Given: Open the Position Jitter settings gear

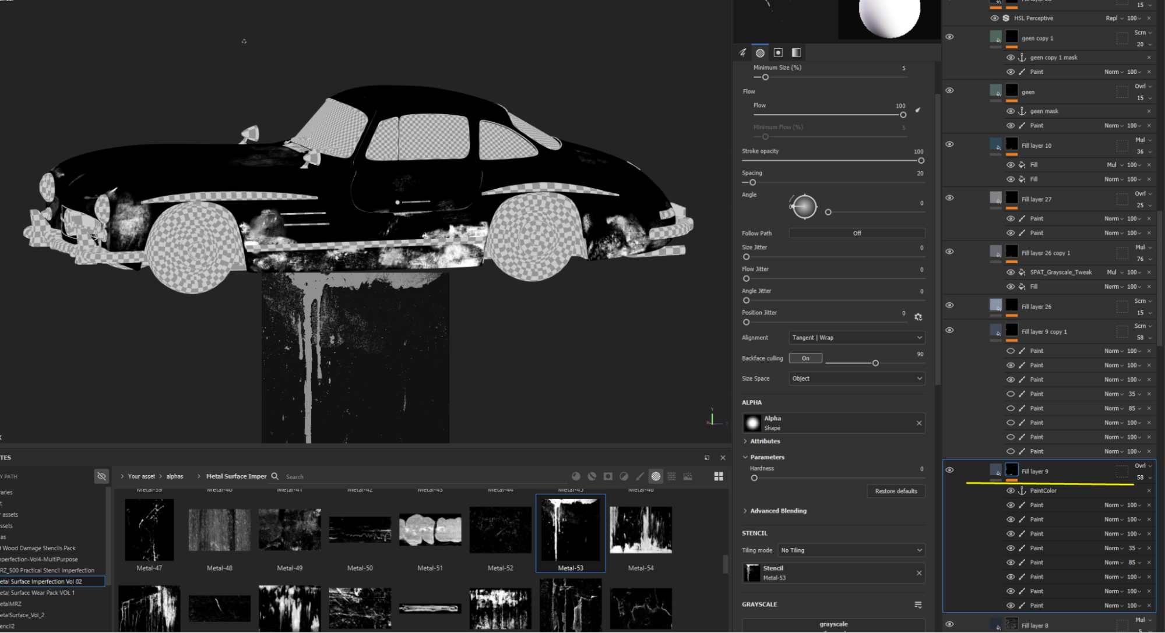Looking at the screenshot, I should coord(918,317).
